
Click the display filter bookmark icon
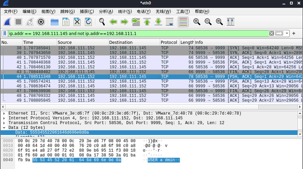[x=5, y=34]
